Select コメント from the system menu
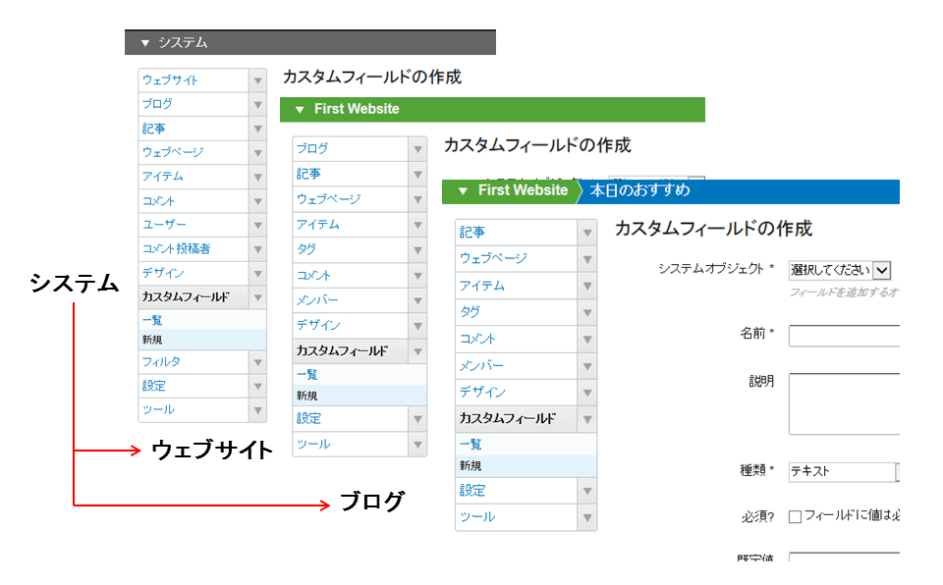The height and width of the screenshot is (585, 943). pos(157,200)
